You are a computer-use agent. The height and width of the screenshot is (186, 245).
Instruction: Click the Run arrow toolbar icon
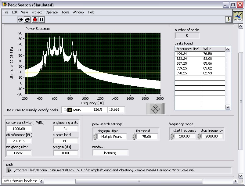(20, 20)
